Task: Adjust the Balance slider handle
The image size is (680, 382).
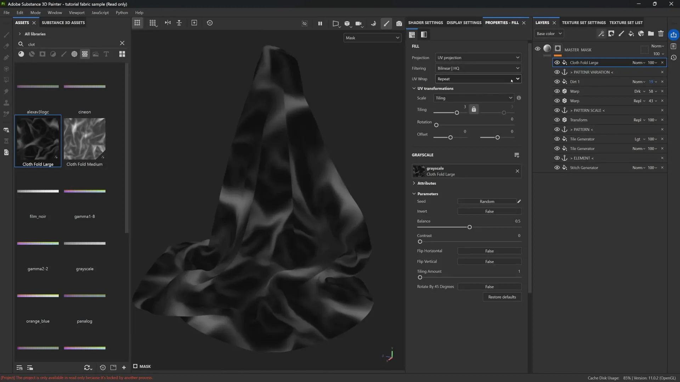Action: coord(470,227)
